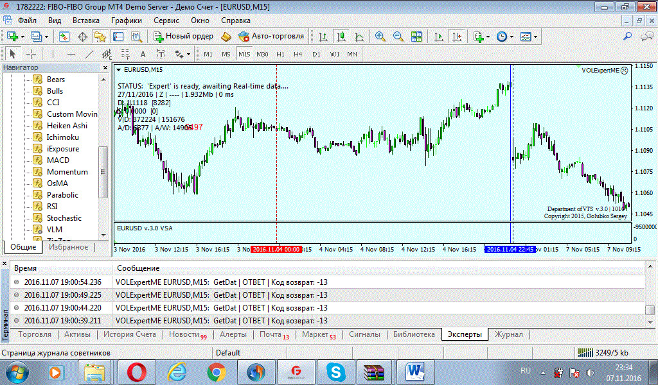Switch to the Избранное Navigator tab
The height and width of the screenshot is (385, 658).
[68, 247]
